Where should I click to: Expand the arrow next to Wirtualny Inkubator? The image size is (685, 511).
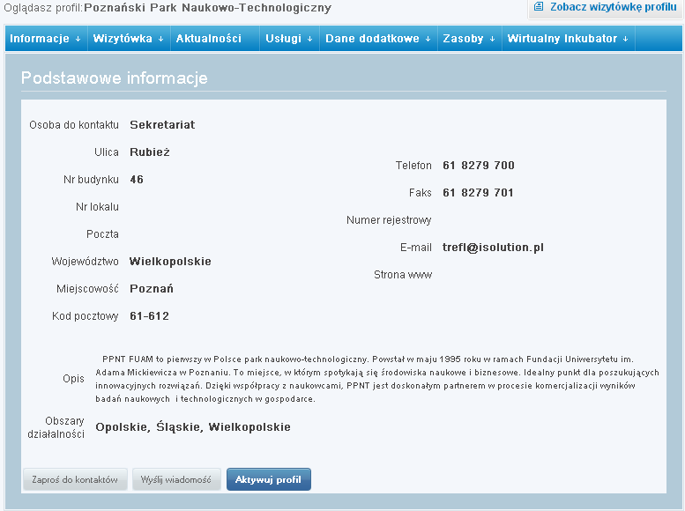626,39
